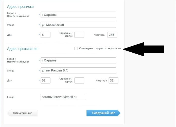The image size is (176, 127).
Task: Select the Квартира field showing 32
Action: click(113, 80)
